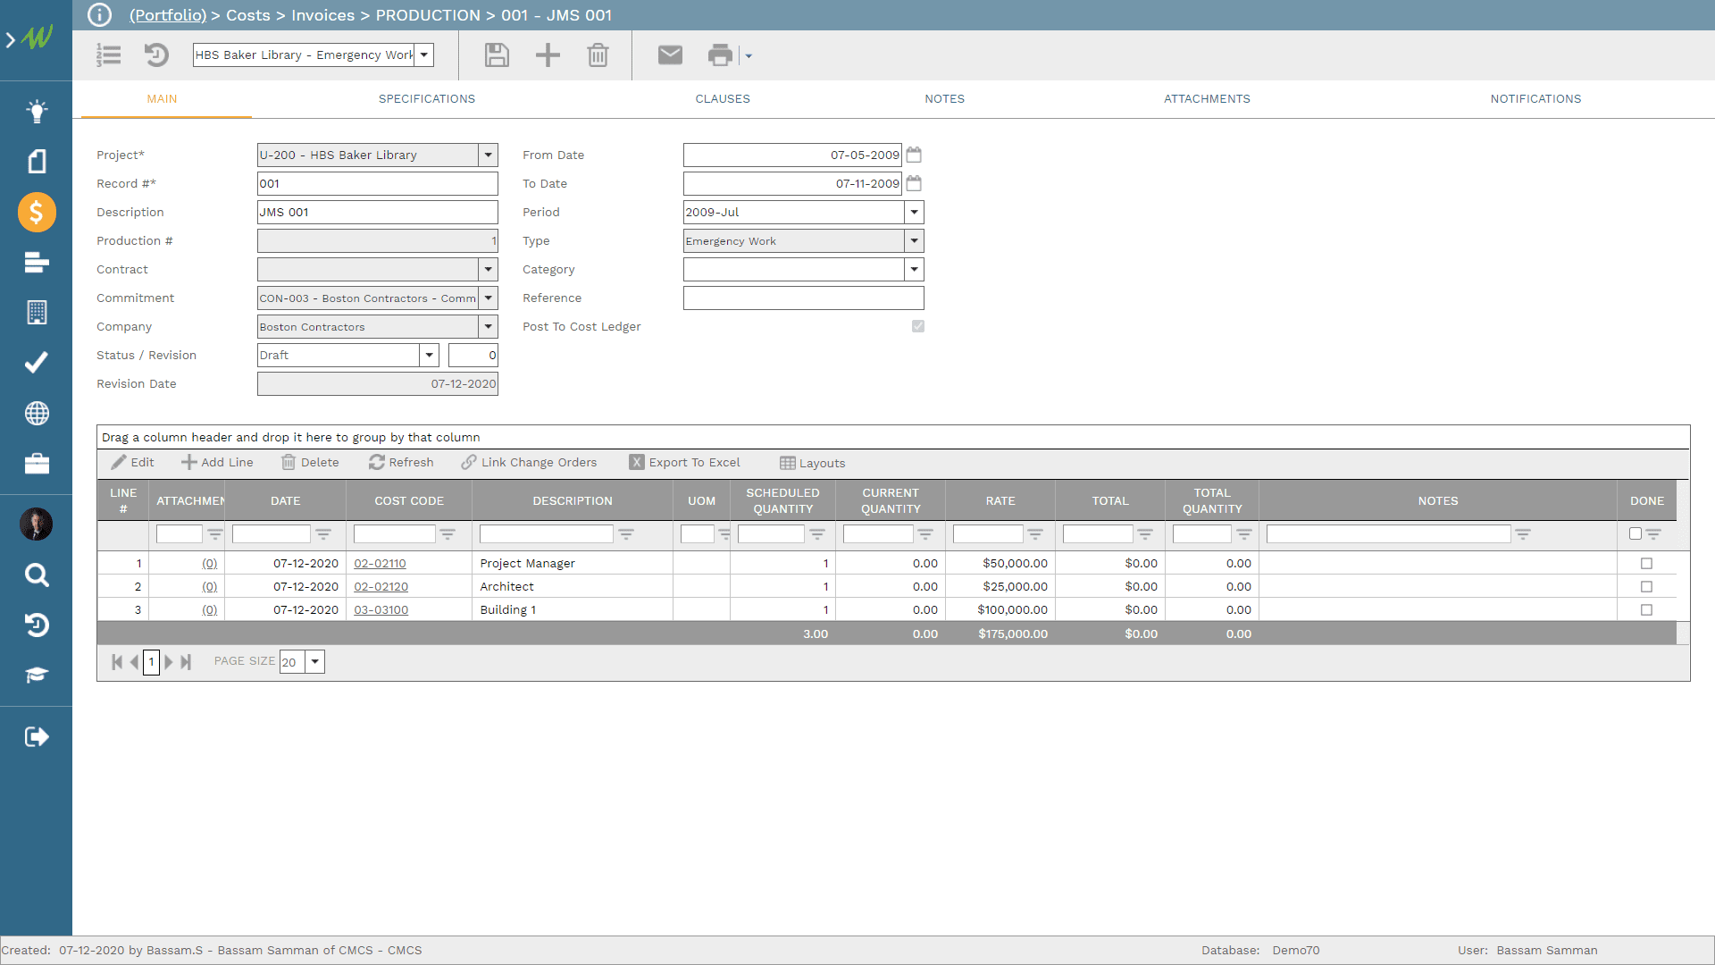This screenshot has height=965, width=1715.
Task: Save the invoice record
Action: click(x=497, y=55)
